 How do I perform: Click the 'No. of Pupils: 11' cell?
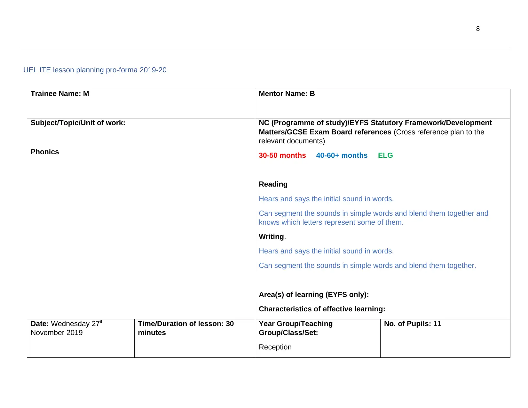(445, 338)
